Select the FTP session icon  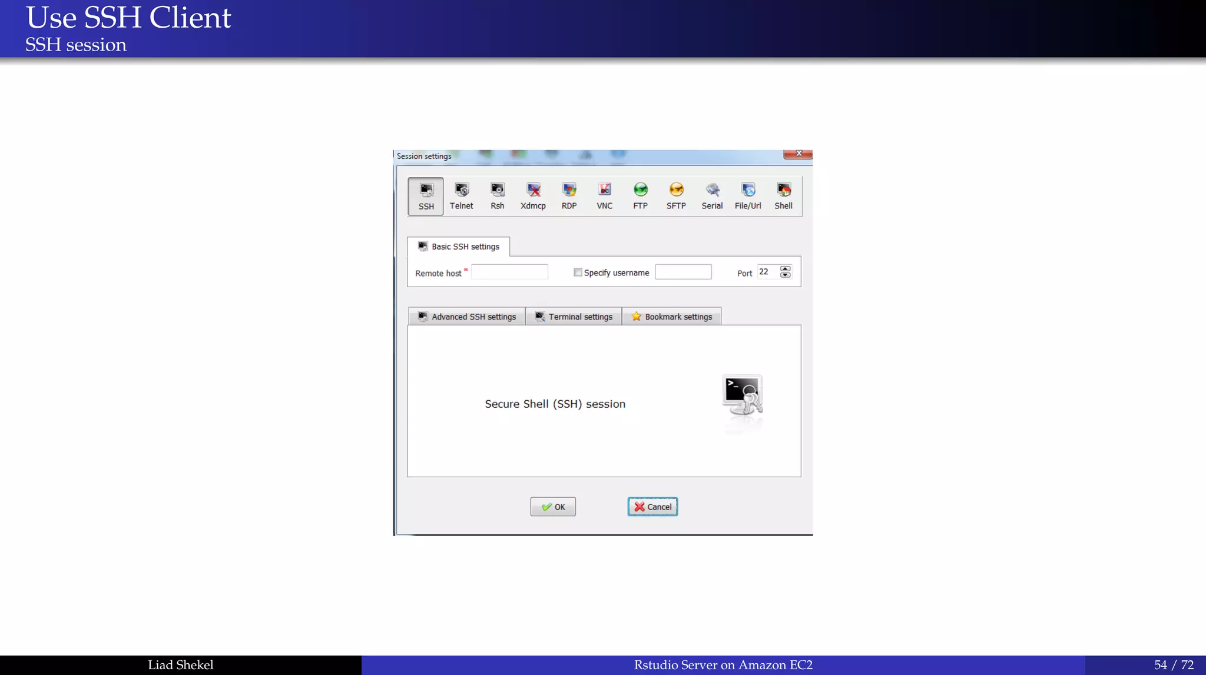tap(641, 197)
